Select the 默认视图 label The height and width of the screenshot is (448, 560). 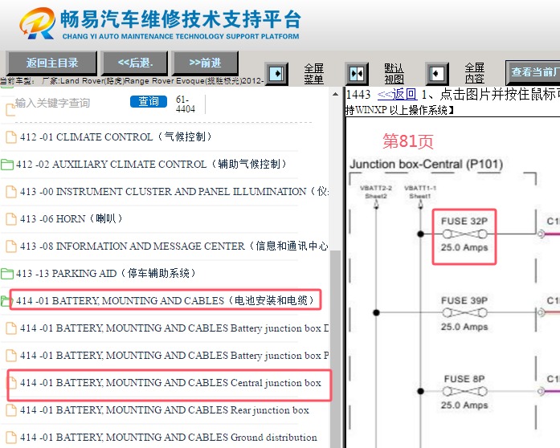(x=394, y=74)
